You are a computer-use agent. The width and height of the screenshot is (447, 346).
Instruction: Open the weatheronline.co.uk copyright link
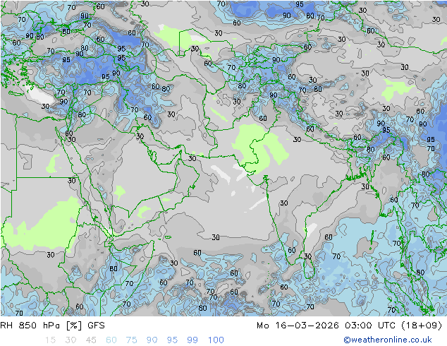(387, 340)
